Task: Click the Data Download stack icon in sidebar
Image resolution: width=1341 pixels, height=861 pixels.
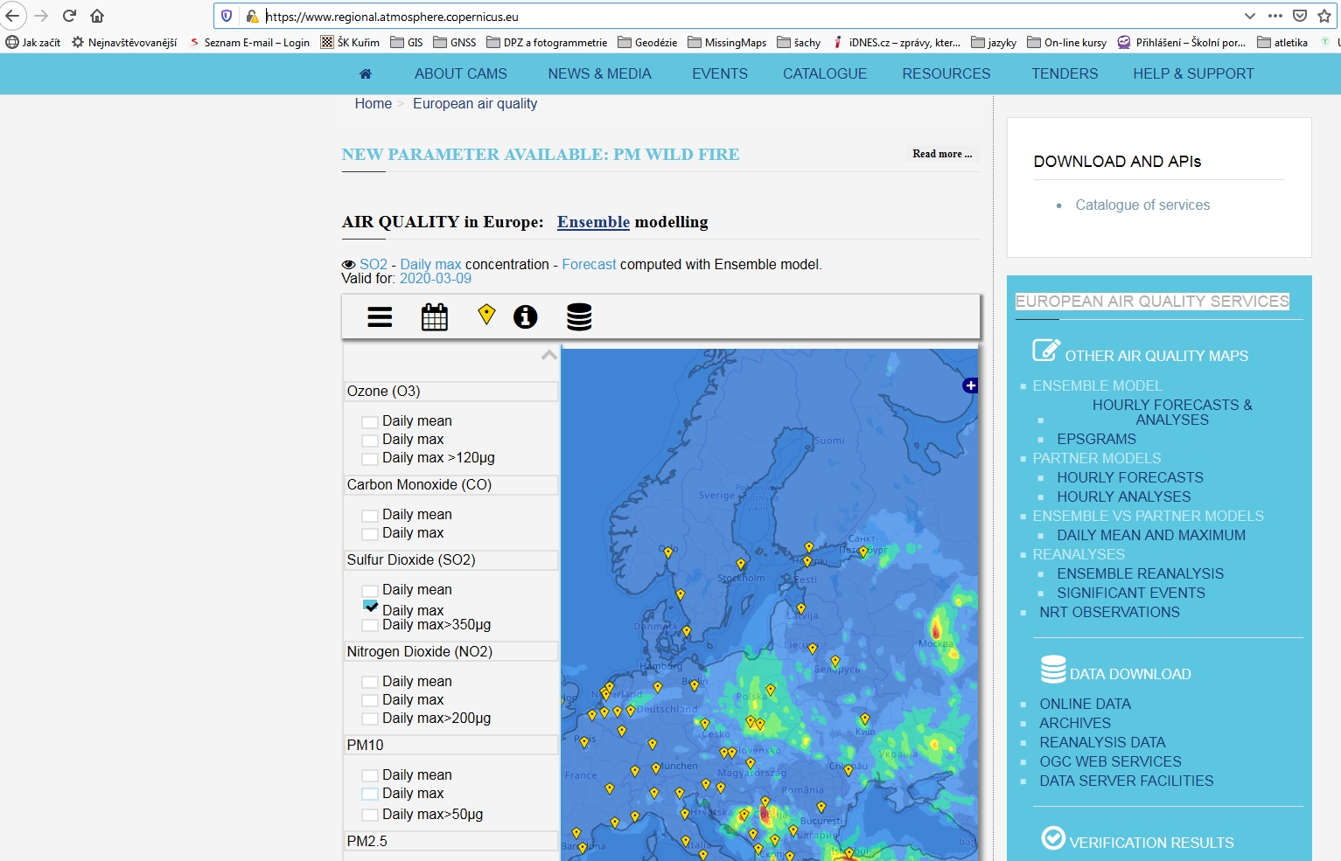Action: tap(1053, 670)
